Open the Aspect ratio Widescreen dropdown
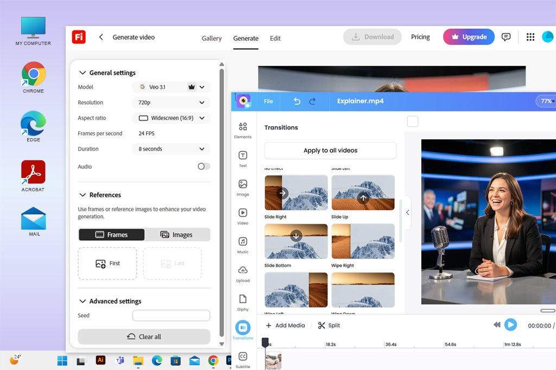 coord(171,118)
